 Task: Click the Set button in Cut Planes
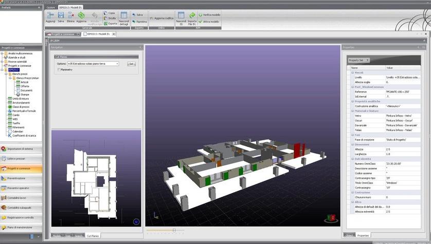(x=131, y=64)
